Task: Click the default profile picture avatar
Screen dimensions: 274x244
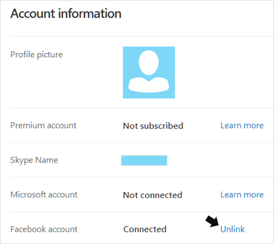Action: point(149,72)
